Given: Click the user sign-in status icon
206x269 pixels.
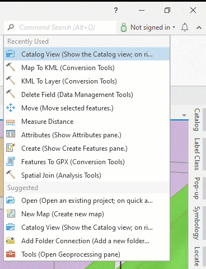Looking at the screenshot, I should click(124, 27).
